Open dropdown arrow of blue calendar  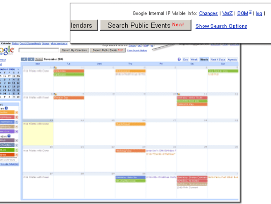[x=16, y=122]
